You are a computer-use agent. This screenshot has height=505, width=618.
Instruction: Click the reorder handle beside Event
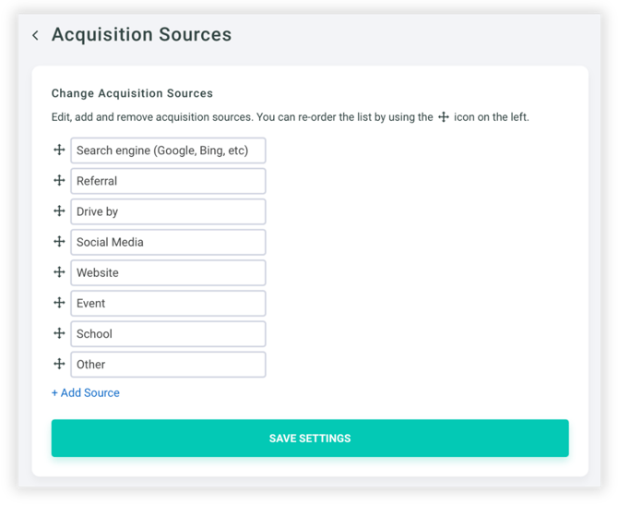point(59,302)
